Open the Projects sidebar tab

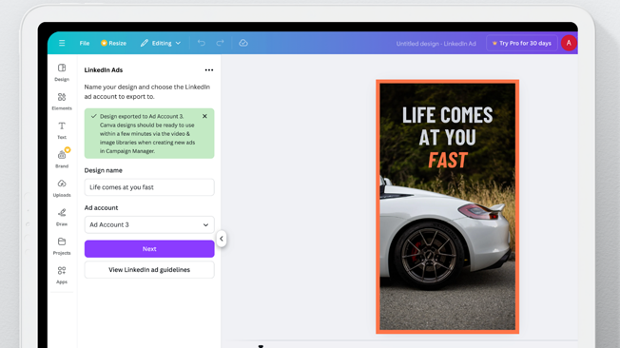[62, 246]
